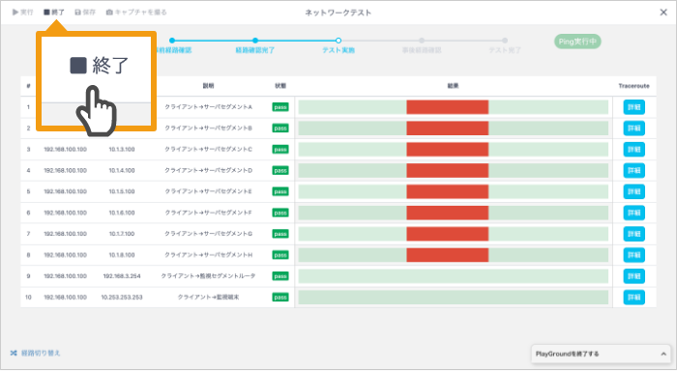This screenshot has height=371, width=677.
Task: Select the テスト完了 step marker
Action: point(505,41)
